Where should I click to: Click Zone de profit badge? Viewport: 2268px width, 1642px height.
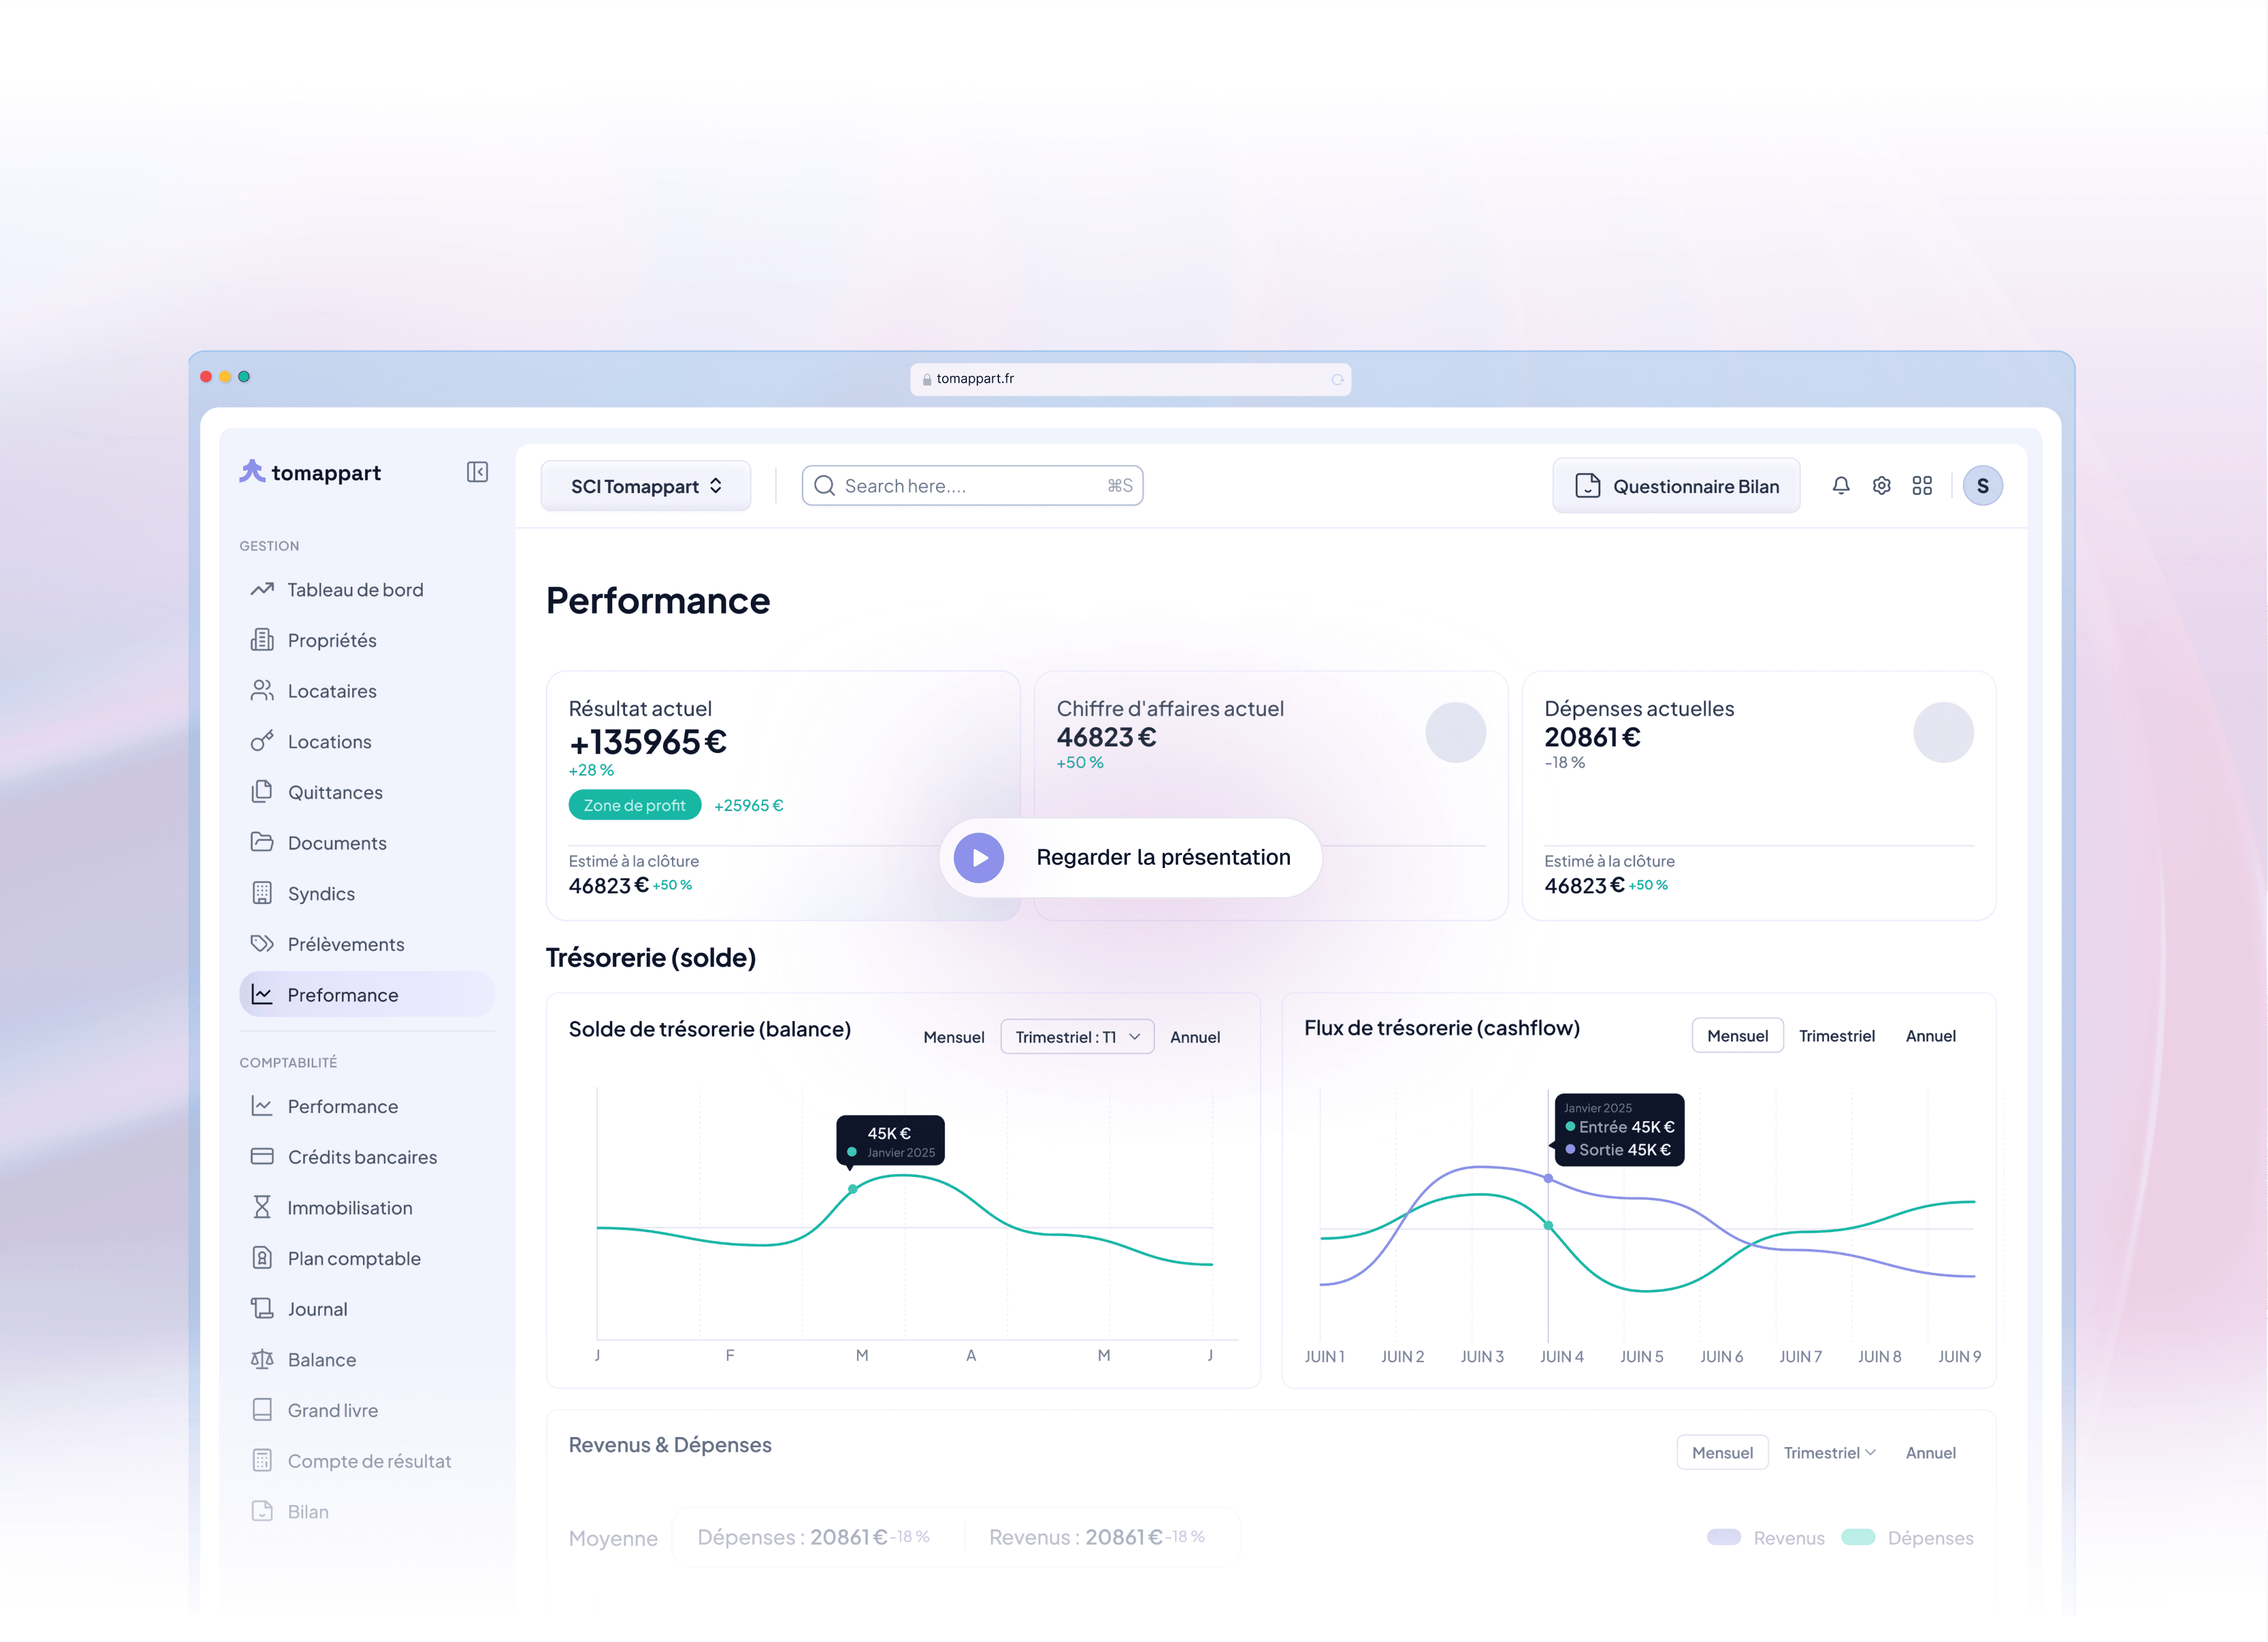click(634, 805)
